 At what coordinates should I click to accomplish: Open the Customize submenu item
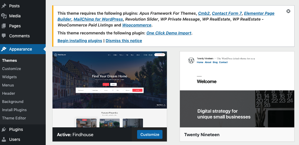pyautogui.click(x=11, y=69)
